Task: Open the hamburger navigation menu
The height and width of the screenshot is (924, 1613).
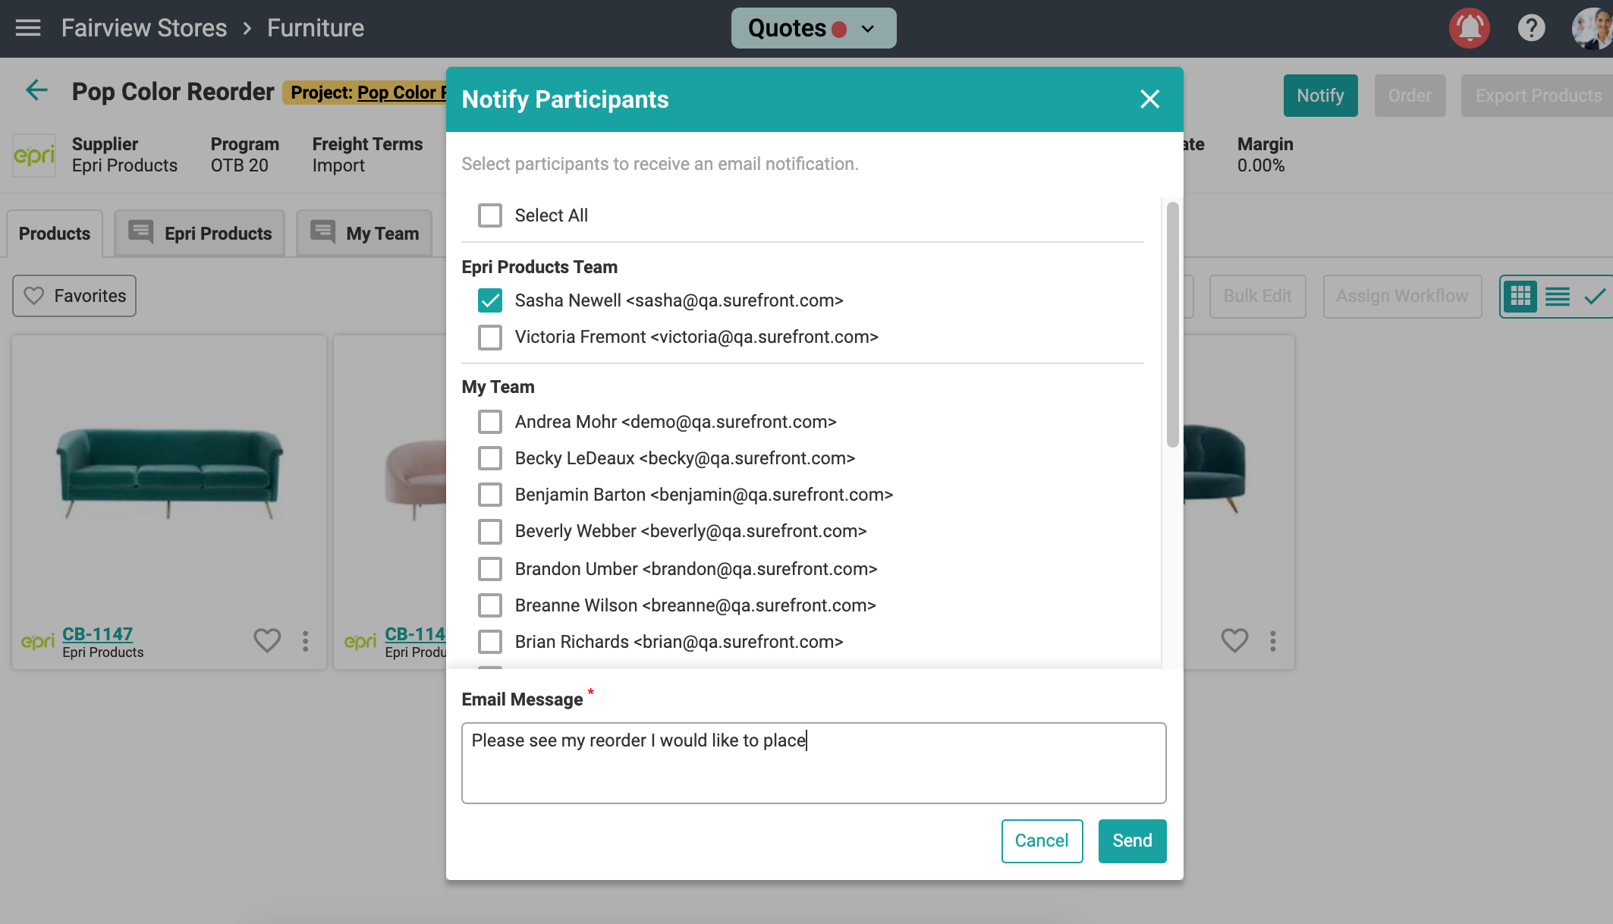Action: tap(28, 28)
